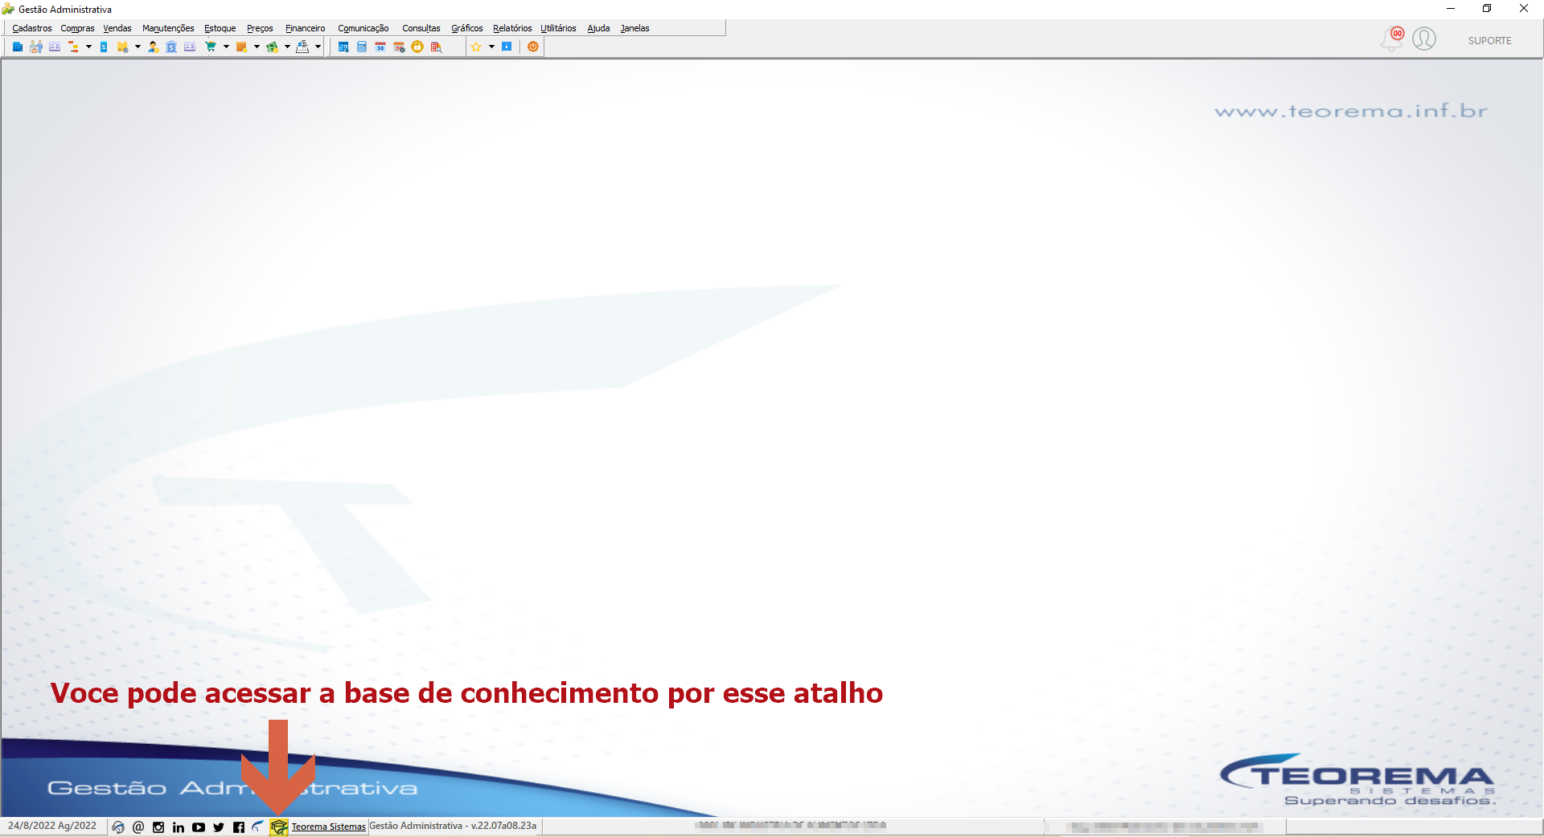Expand dropdown arrow next to yellow package icon
Viewport: 1544px width, 837px height.
click(x=138, y=47)
